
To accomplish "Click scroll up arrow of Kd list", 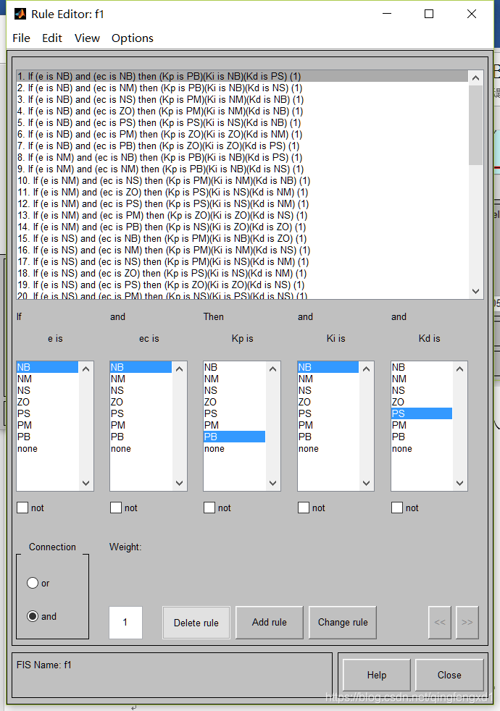I will click(459, 369).
